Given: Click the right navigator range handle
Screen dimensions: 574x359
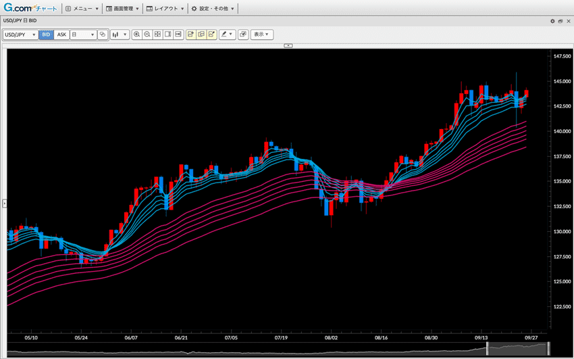Looking at the screenshot, I should pyautogui.click(x=549, y=348).
